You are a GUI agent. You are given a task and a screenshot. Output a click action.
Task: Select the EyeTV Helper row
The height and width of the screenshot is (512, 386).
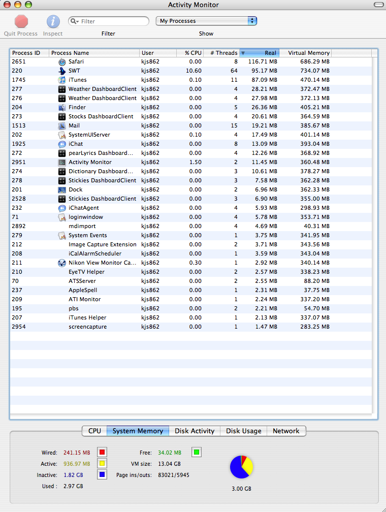pos(190,272)
